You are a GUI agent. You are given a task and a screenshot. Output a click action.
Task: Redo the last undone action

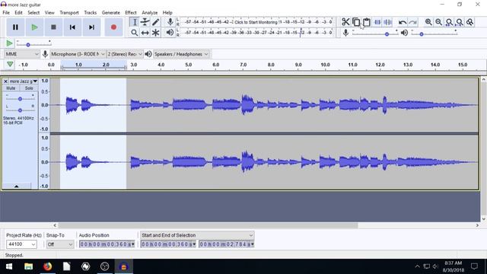(x=412, y=22)
